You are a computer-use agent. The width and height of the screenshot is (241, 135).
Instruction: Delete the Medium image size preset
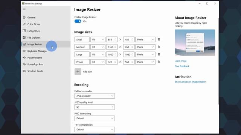[x=159, y=47]
